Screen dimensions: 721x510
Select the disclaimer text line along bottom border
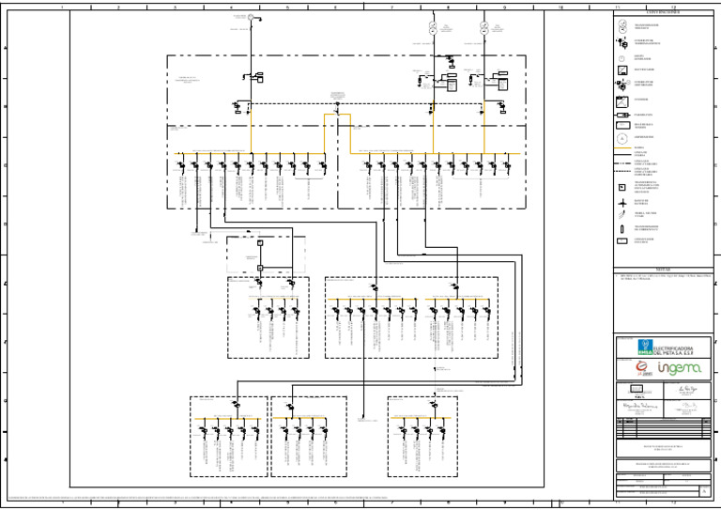pos(198,498)
